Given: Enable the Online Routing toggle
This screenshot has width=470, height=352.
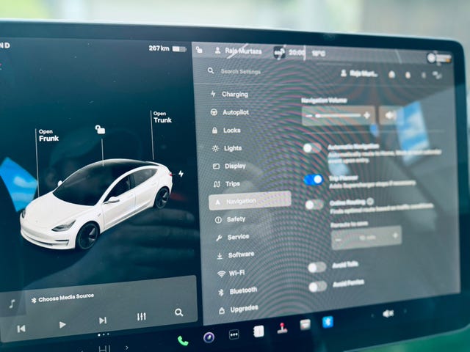Looking at the screenshot, I should coord(314,205).
